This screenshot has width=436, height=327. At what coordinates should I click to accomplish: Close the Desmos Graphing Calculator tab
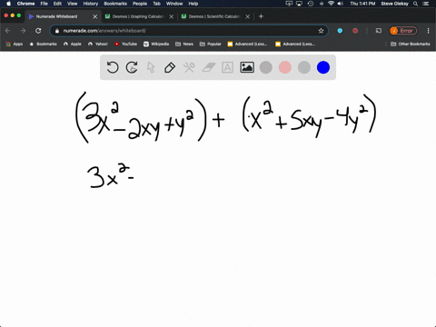(172, 16)
